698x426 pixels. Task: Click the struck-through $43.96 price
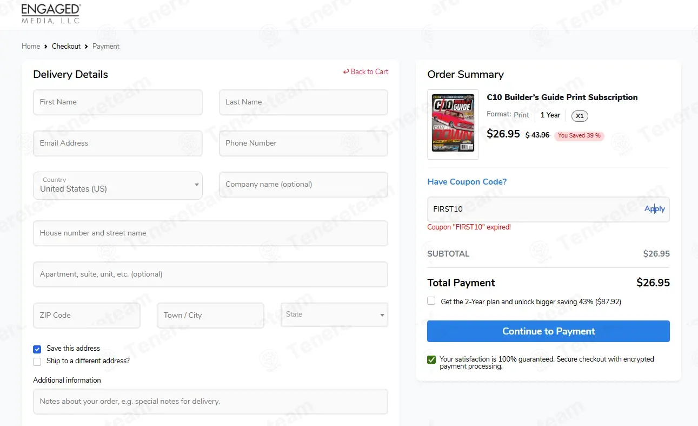tap(537, 135)
